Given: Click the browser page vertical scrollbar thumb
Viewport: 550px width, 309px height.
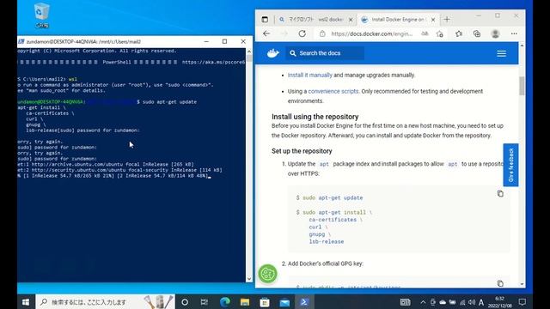Looking at the screenshot, I should coord(522,86).
